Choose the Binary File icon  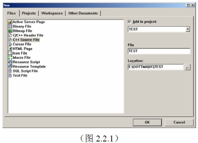(x=10, y=26)
